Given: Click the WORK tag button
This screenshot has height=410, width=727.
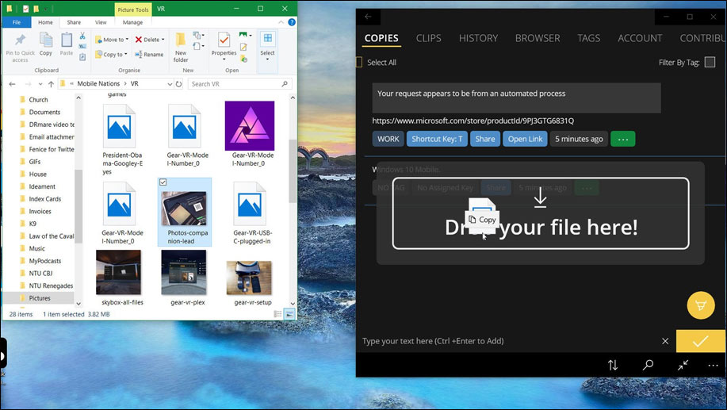Looking at the screenshot, I should [x=388, y=139].
